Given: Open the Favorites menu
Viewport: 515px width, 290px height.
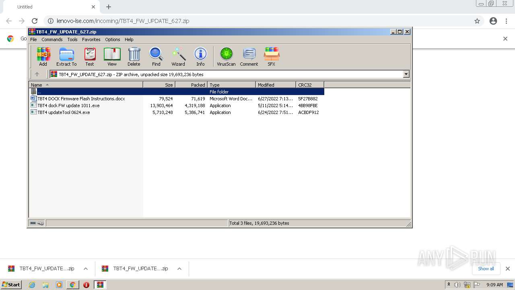Looking at the screenshot, I should 91,39.
